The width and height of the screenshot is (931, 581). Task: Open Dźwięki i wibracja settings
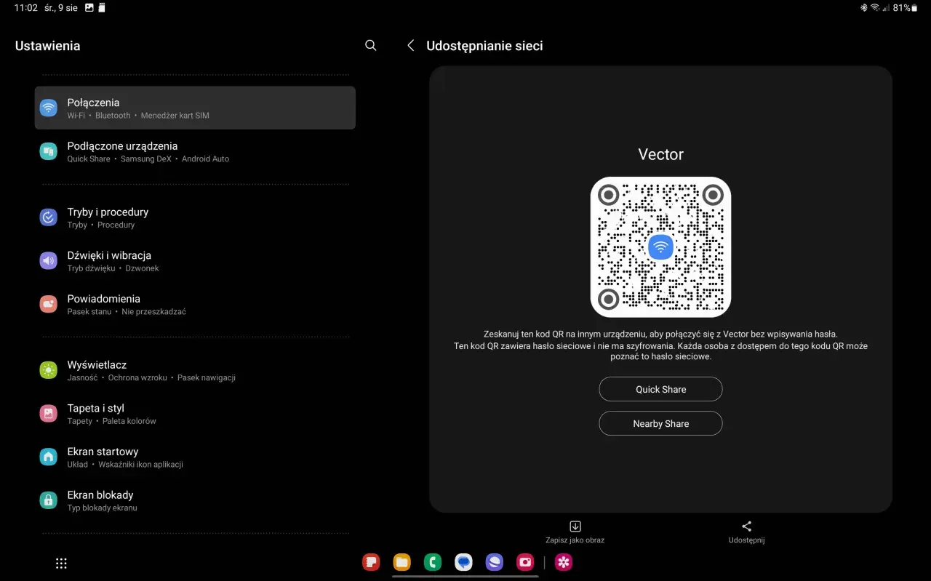(x=195, y=261)
